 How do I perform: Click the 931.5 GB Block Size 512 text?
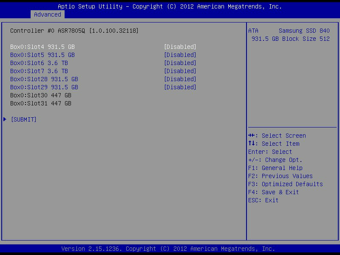291,39
